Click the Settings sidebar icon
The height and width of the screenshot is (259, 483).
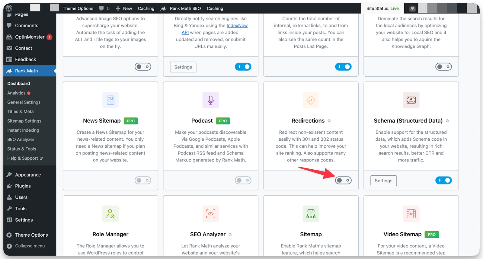point(9,220)
